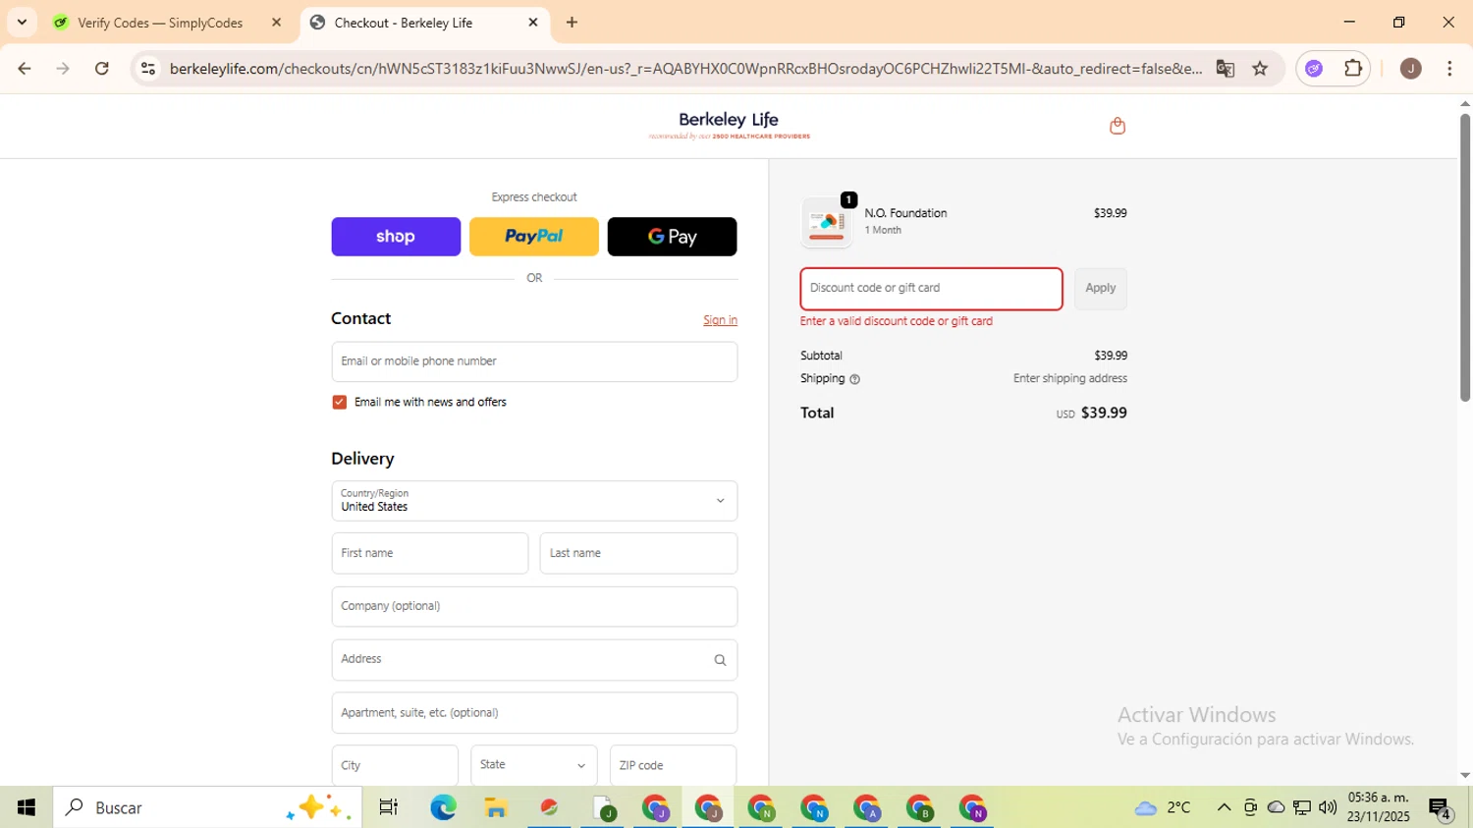The height and width of the screenshot is (828, 1473).
Task: Bookmark this page with the star icon
Action: (x=1260, y=69)
